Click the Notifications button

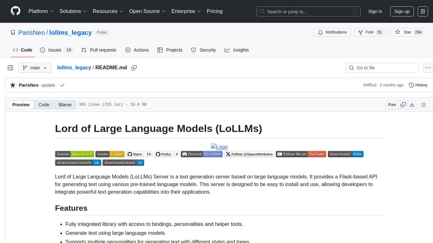tap(332, 32)
